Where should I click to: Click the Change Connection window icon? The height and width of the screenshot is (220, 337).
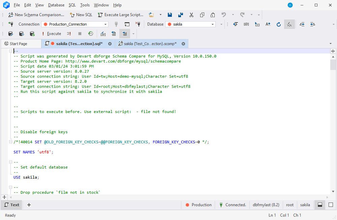(127, 24)
